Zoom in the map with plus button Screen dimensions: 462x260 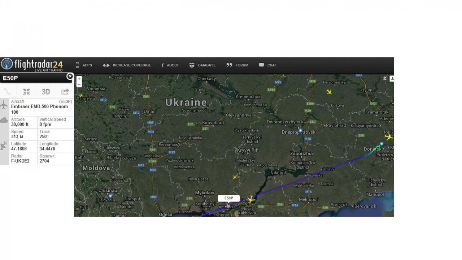[x=79, y=79]
